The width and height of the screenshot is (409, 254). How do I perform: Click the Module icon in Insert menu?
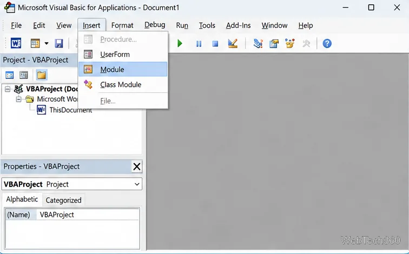(x=88, y=69)
